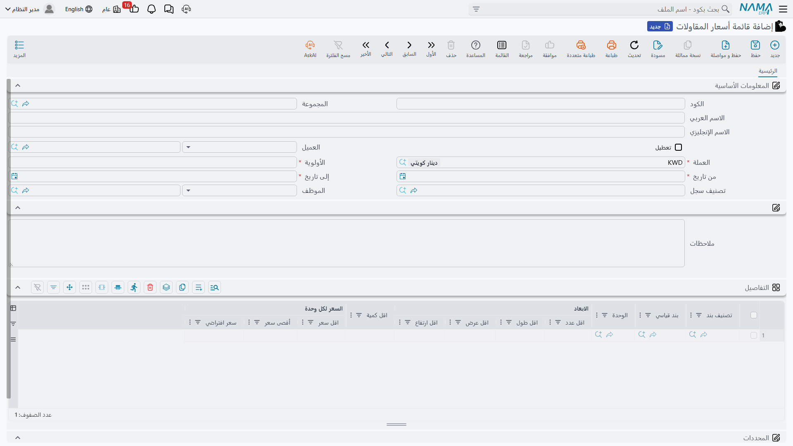Viewport: 793px width, 446px height.
Task: Click the NAMA ERP logo
Action: (x=756, y=9)
